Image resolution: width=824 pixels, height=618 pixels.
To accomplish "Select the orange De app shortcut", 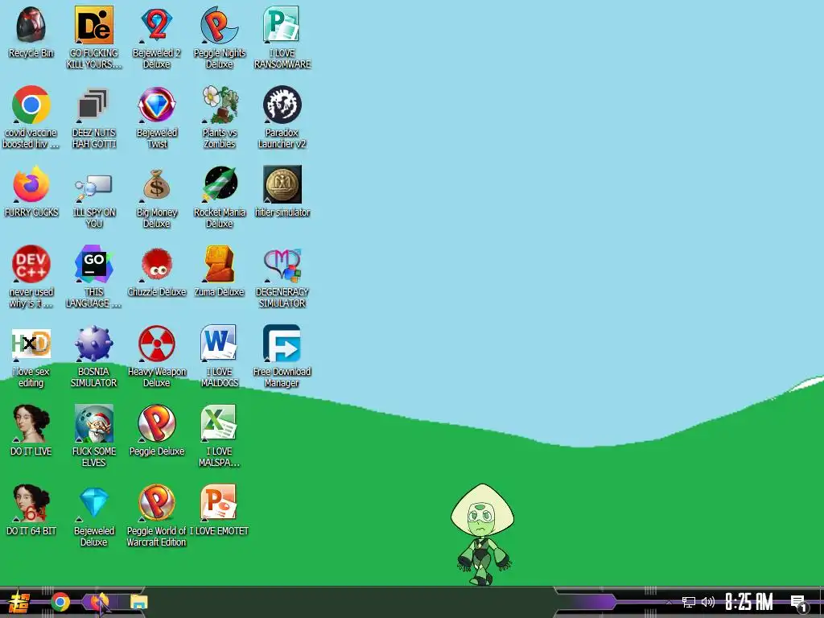I will 93,25.
